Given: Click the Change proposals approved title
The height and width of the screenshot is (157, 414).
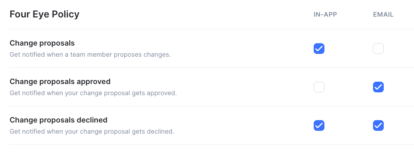Looking at the screenshot, I should point(60,82).
